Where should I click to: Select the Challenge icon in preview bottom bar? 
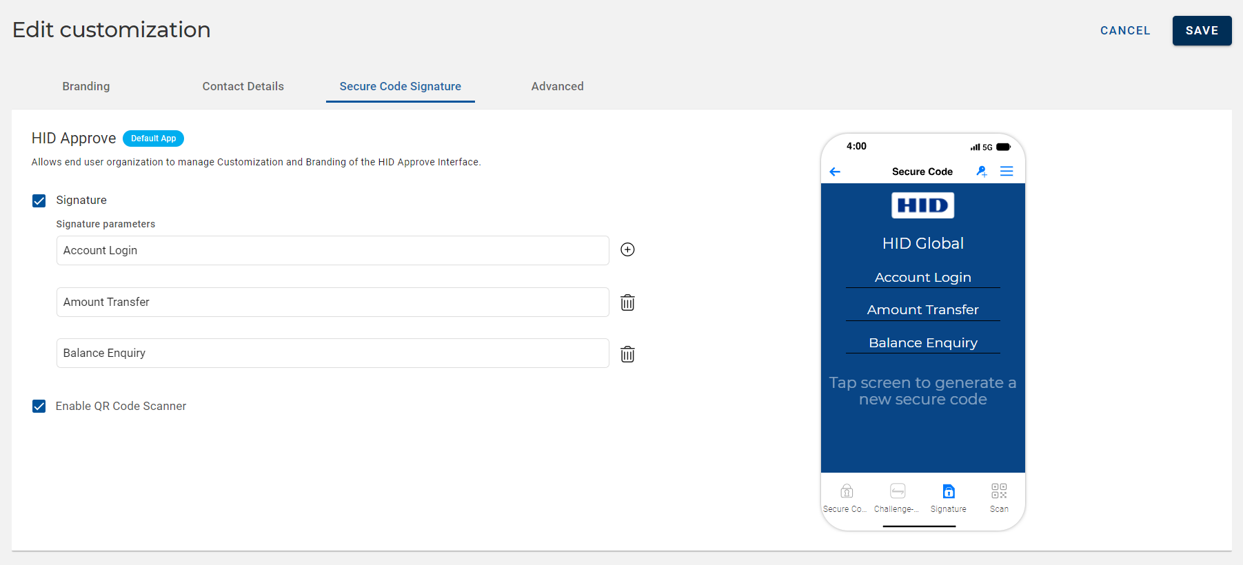click(x=898, y=491)
